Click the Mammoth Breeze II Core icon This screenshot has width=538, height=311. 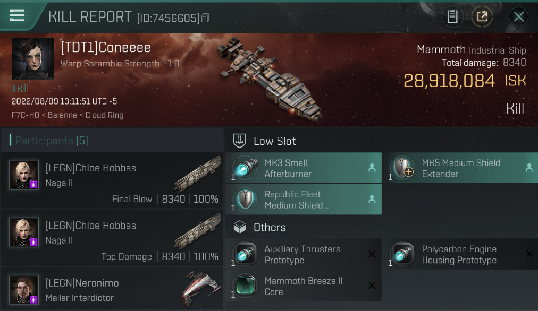(x=245, y=286)
